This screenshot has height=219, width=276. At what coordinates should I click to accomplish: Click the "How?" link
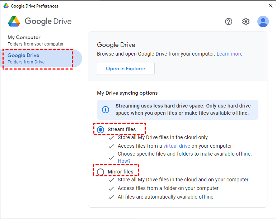tap(124, 161)
